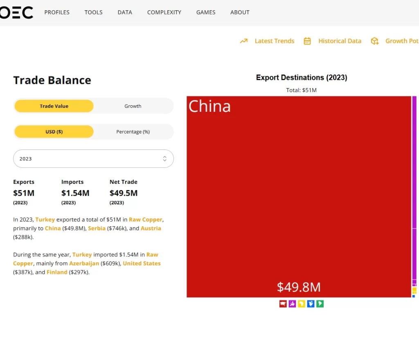The image size is (419, 360).
Task: Open the PROFILES menu
Action: click(57, 12)
